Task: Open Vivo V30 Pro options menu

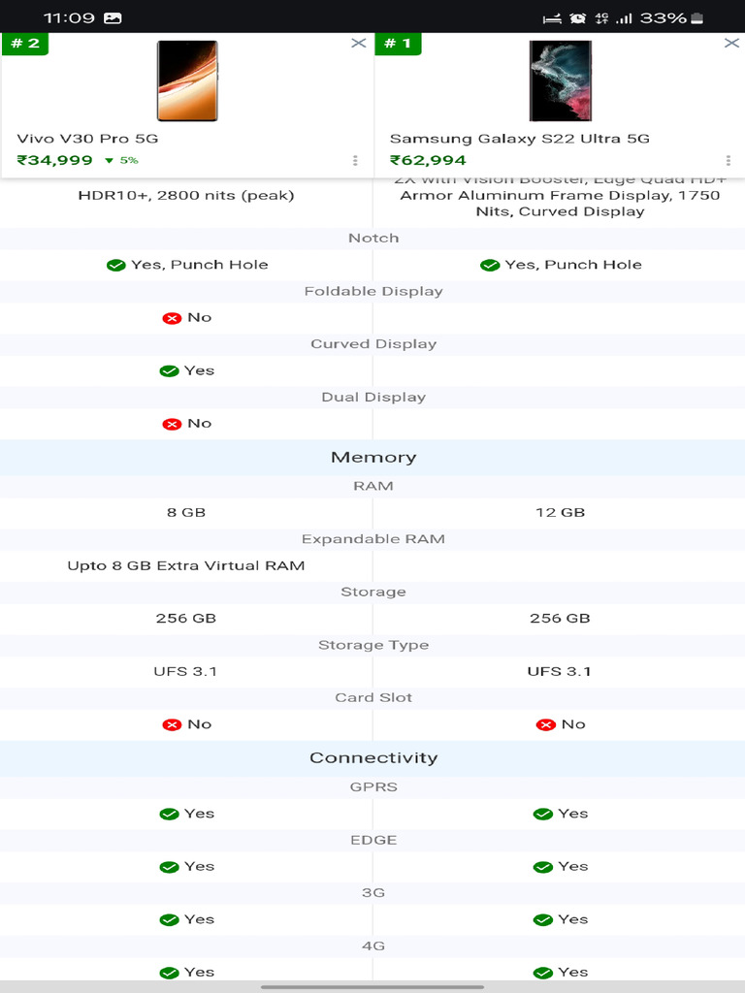Action: point(355,161)
